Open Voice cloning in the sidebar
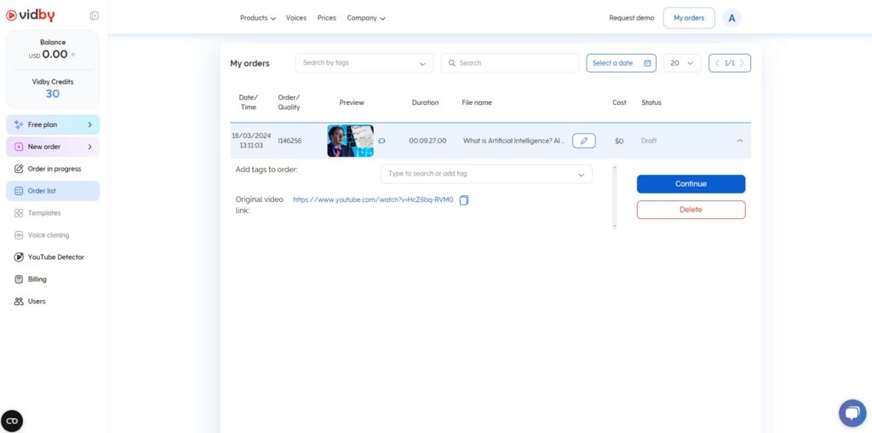The height and width of the screenshot is (433, 872). tap(53, 235)
